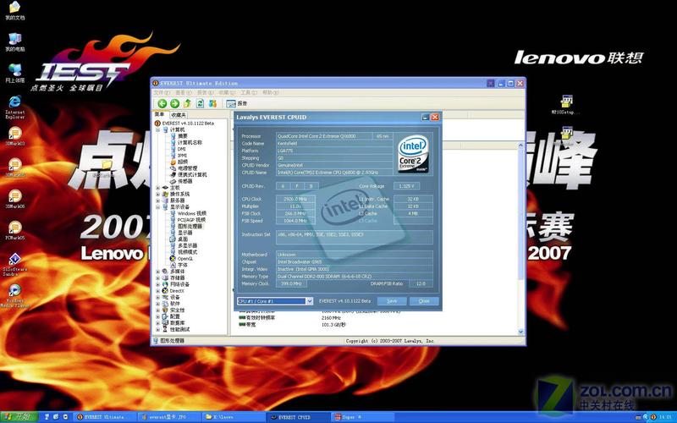Open the SiSoftware Sandra desktop icon
This screenshot has width=677, height=423.
click(14, 264)
